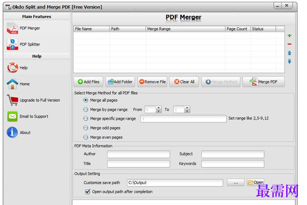The width and height of the screenshot is (307, 205).
Task: Minimize the Okdo window
Action: click(x=278, y=6)
